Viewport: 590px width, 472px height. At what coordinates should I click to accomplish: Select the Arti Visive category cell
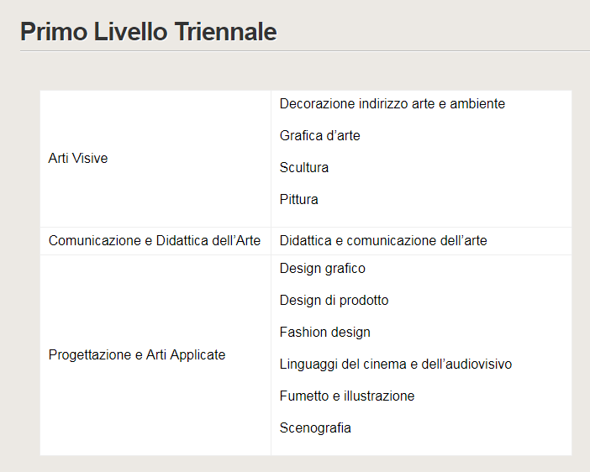click(78, 158)
